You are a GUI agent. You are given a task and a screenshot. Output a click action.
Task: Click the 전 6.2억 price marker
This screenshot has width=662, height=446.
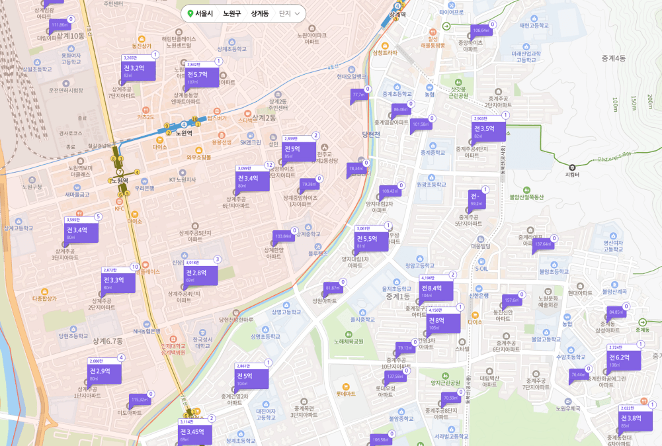point(624,359)
